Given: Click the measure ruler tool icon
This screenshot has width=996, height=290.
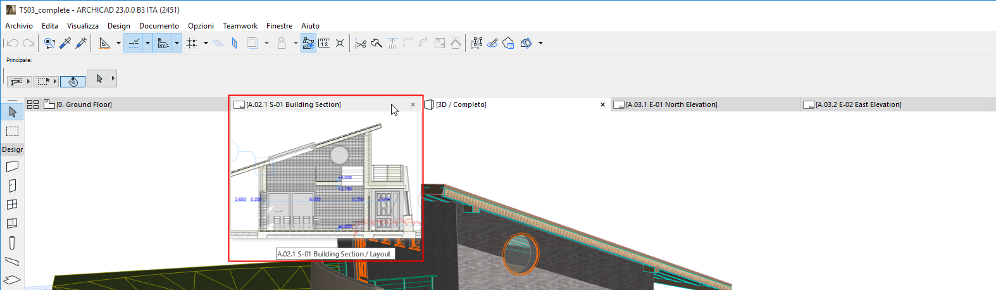Looking at the screenshot, I should [324, 43].
